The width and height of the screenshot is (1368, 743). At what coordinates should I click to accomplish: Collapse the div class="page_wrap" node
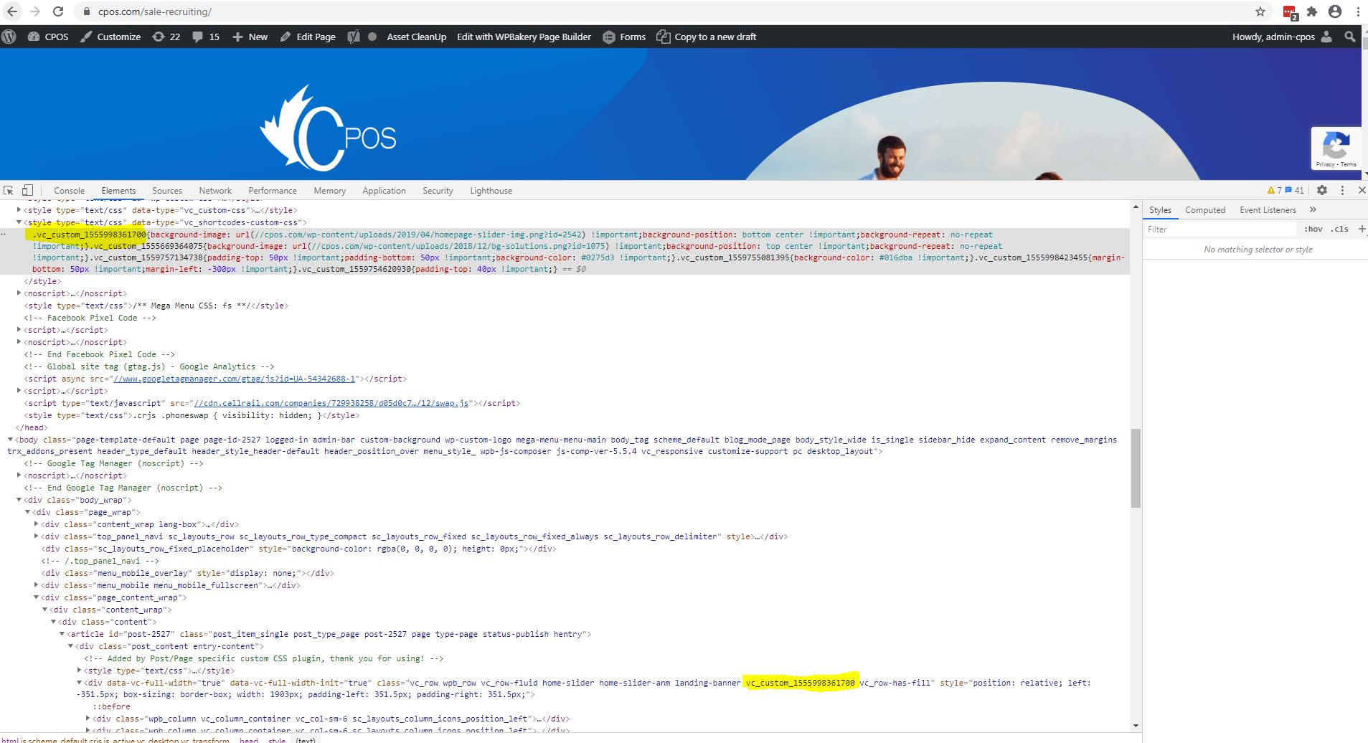(28, 512)
